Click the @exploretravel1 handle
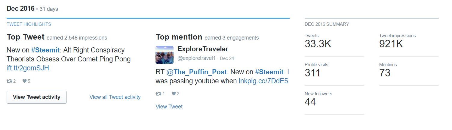 pos(196,58)
